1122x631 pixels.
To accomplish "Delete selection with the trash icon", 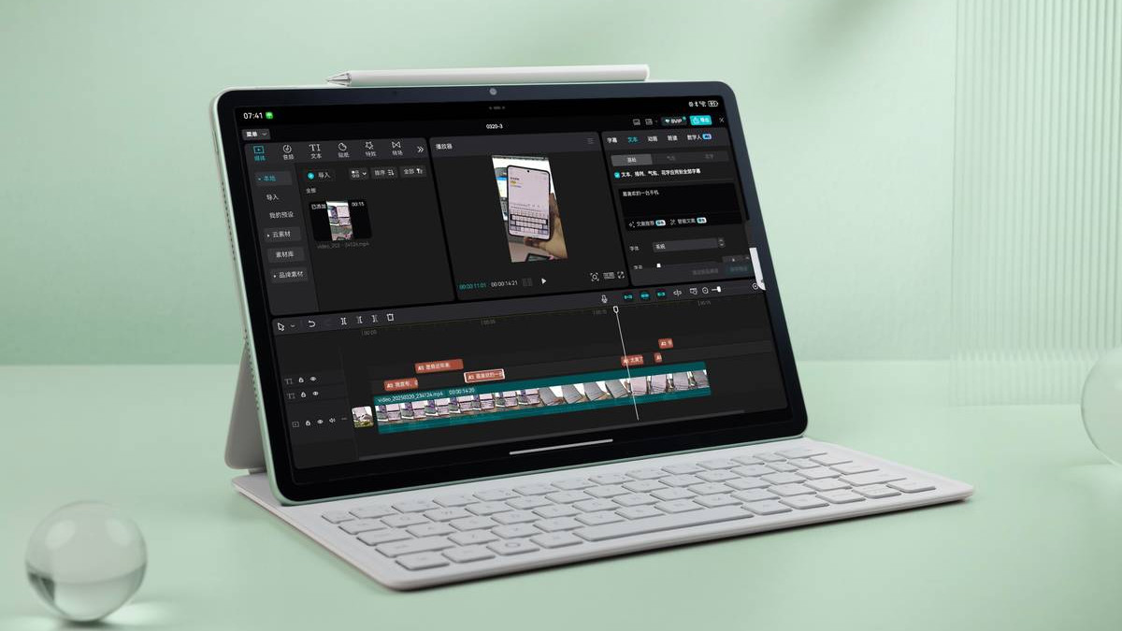I will pos(390,318).
